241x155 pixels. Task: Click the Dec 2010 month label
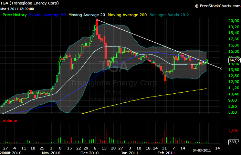[x=90, y=153]
